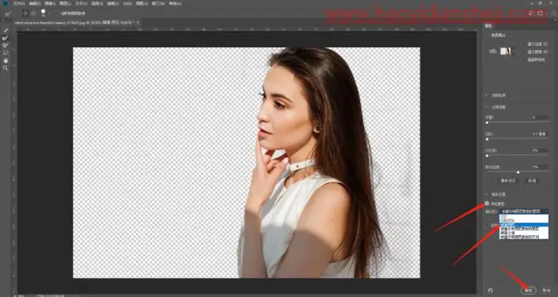This screenshot has width=558, height=297.
Task: Select the Properties panel tab (属性)
Action: click(x=488, y=26)
